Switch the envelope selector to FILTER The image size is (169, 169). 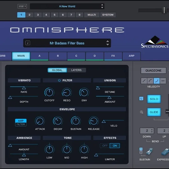click(21, 124)
